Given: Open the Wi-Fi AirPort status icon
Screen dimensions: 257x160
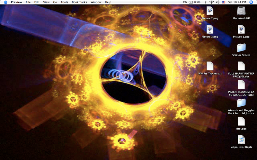Looking at the screenshot, I should [x=211, y=2].
